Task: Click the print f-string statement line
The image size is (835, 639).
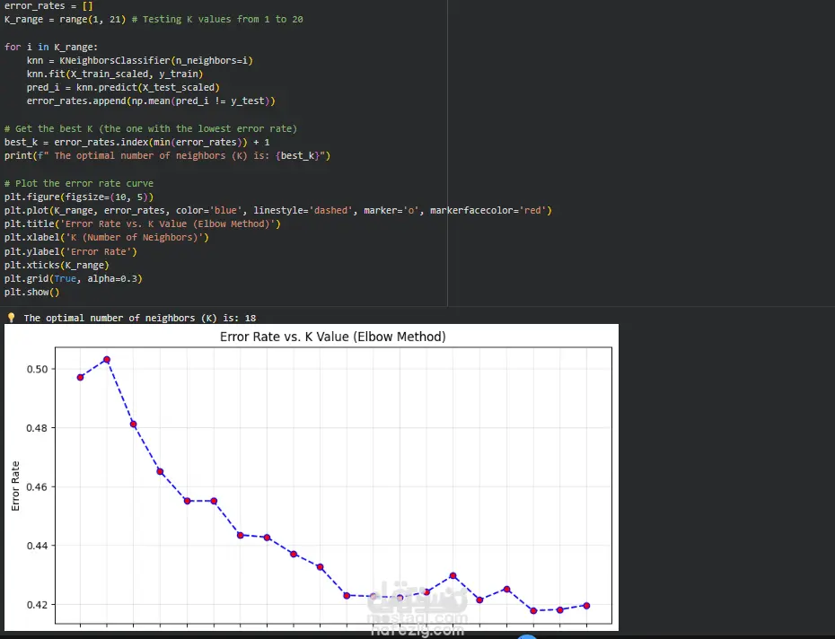Action: coord(167,156)
